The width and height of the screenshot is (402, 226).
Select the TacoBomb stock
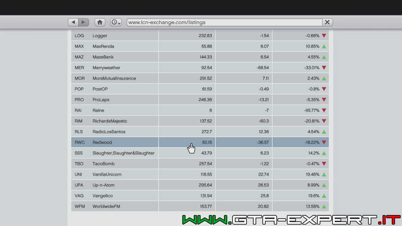pos(200,164)
